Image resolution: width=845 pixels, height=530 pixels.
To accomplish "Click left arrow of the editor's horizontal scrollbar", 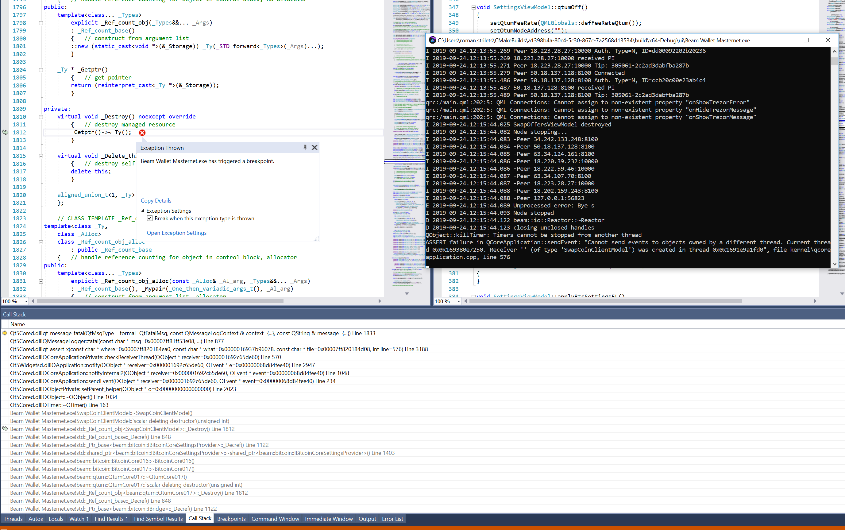I will coord(33,301).
